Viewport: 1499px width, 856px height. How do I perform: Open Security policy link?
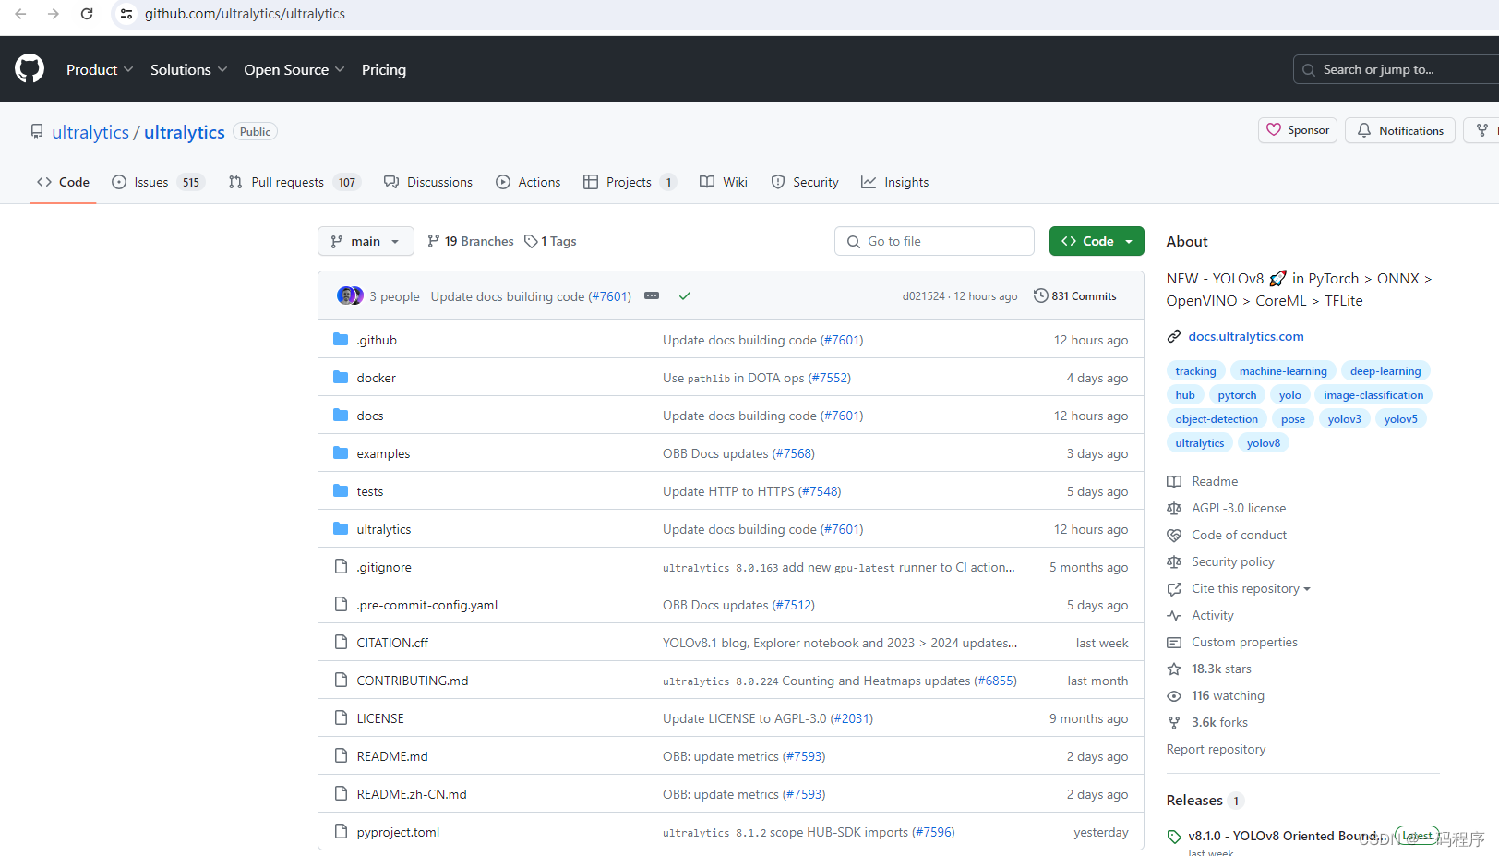tap(1233, 561)
